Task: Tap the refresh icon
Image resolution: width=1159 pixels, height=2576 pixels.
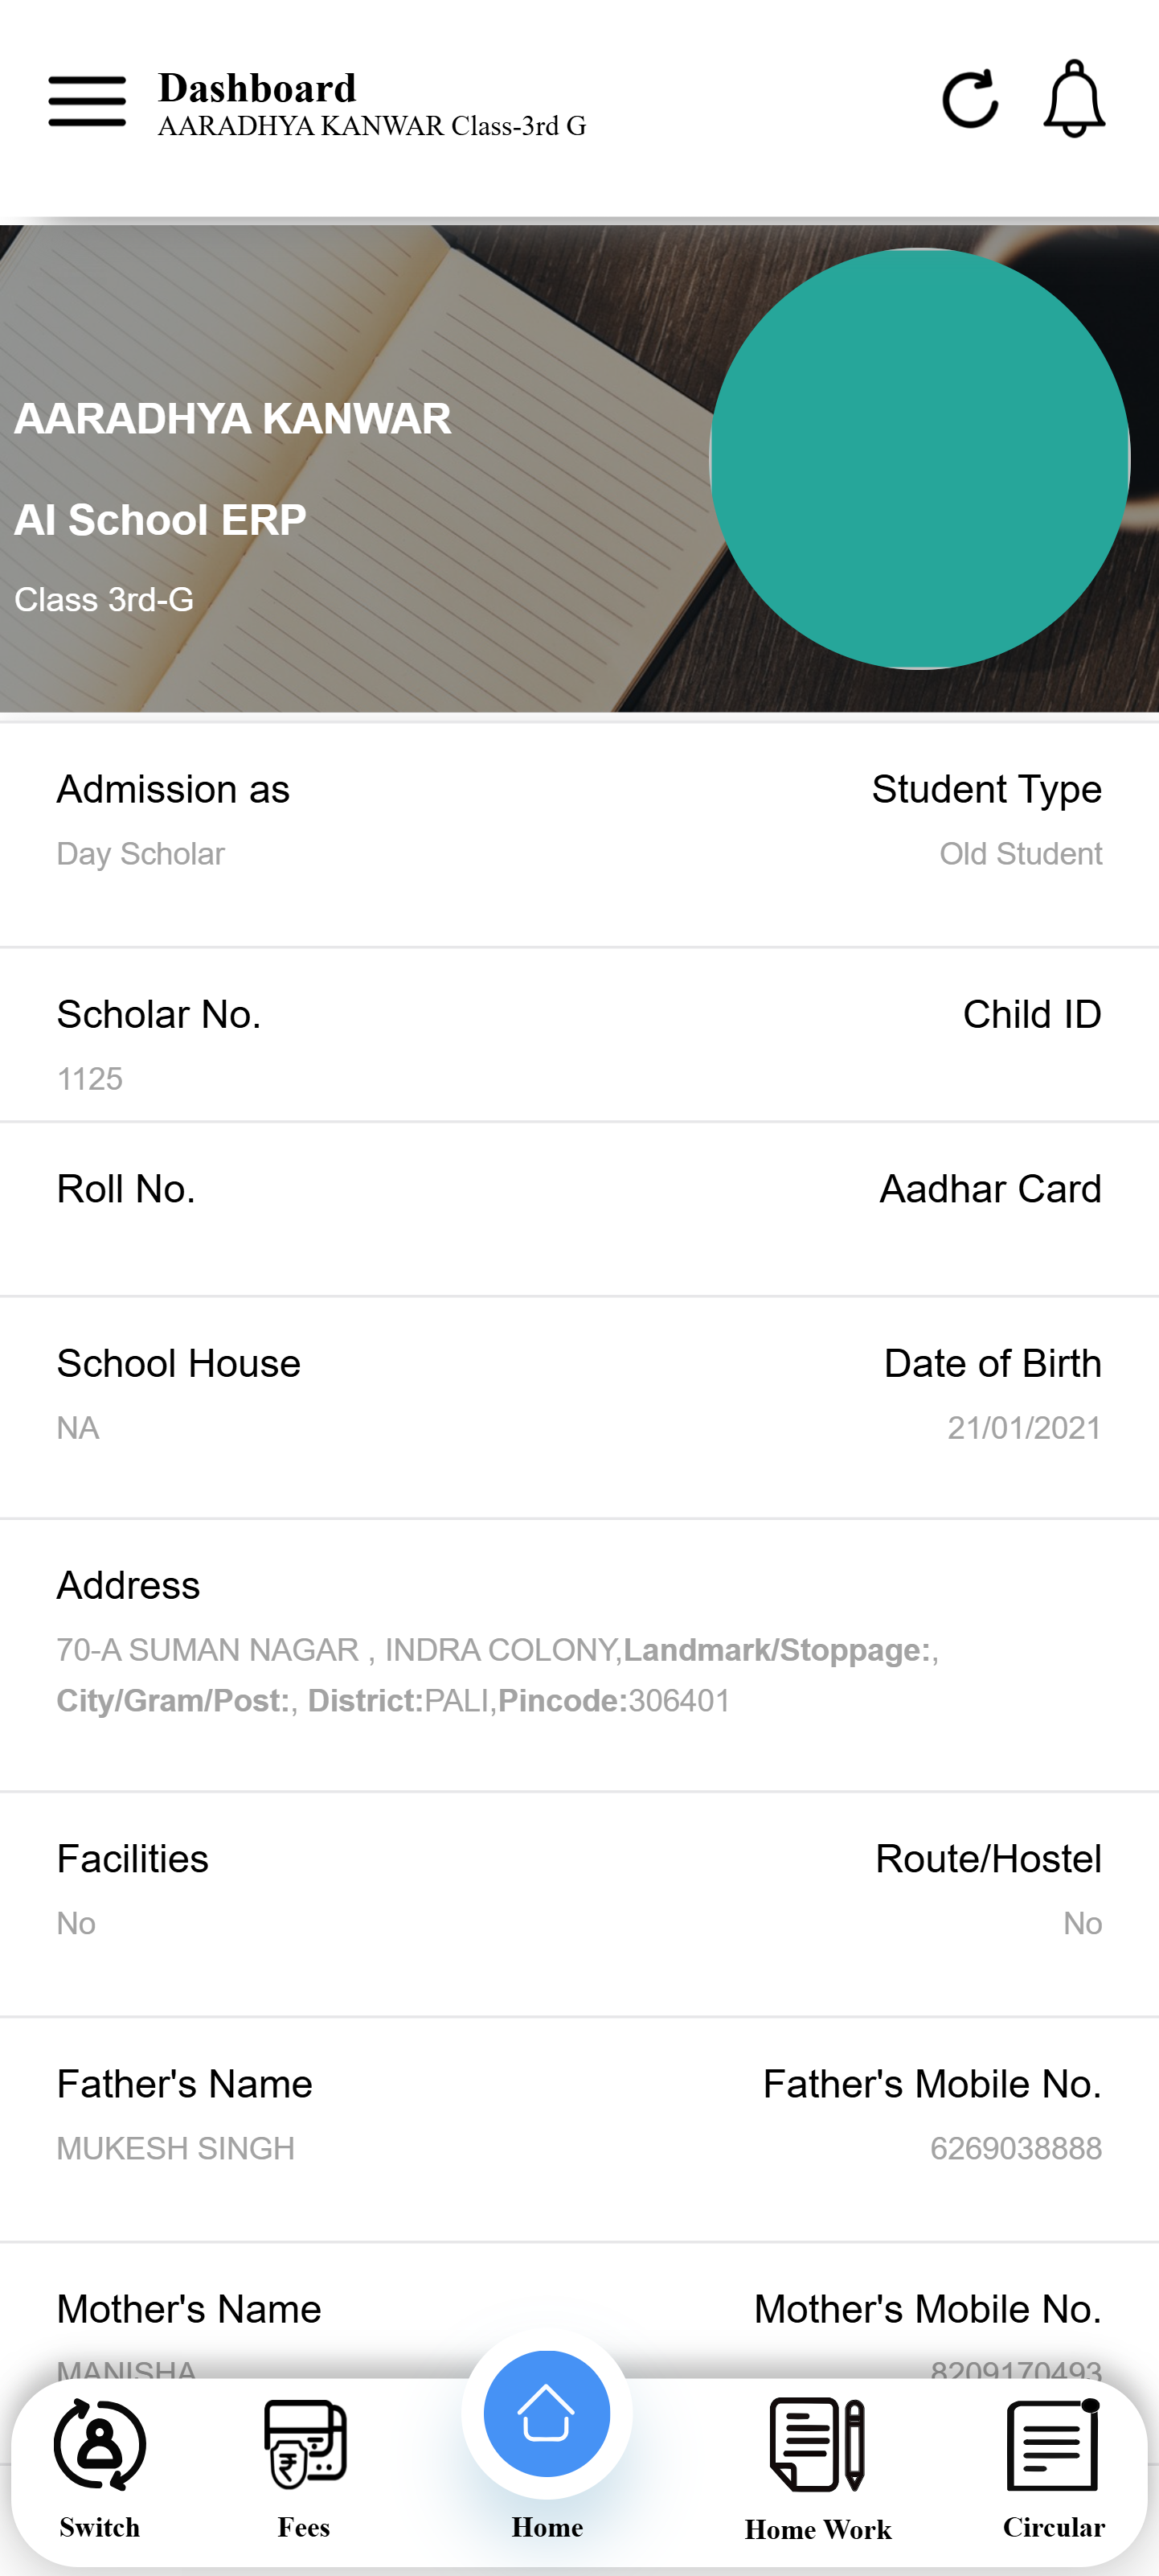Action: click(x=969, y=100)
